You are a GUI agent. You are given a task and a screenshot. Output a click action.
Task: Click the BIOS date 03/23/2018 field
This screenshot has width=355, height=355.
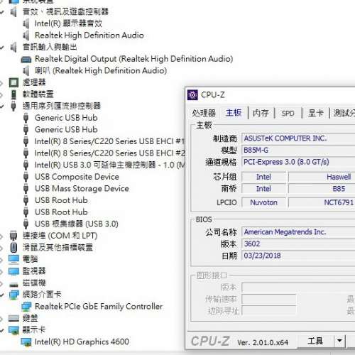298,256
